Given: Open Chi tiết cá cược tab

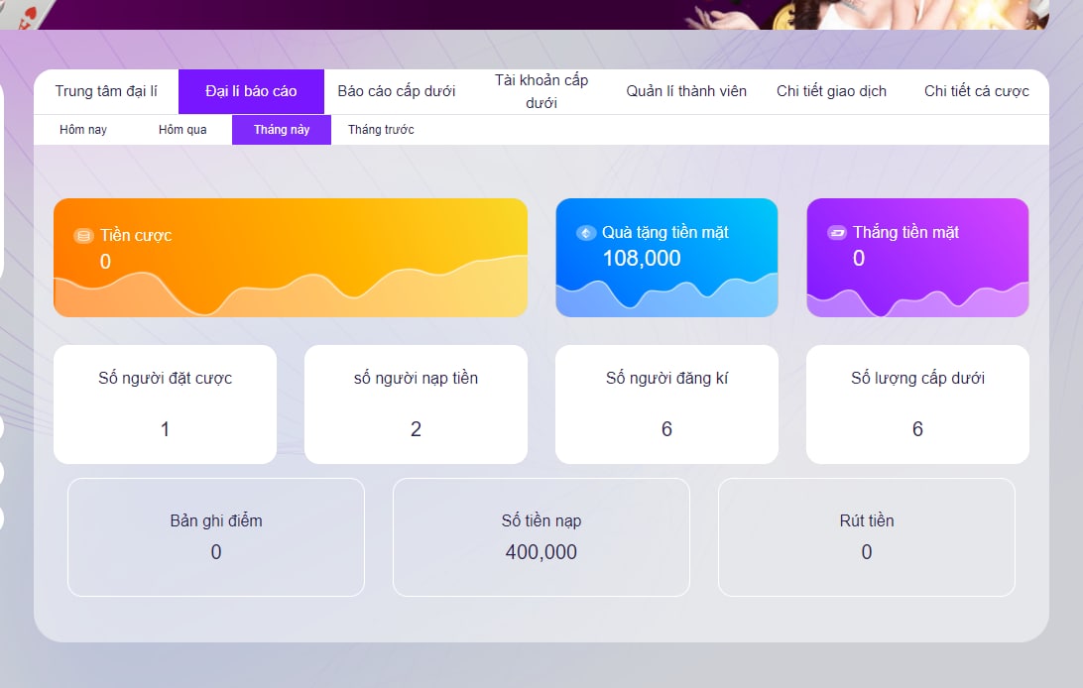Looking at the screenshot, I should coord(977,91).
